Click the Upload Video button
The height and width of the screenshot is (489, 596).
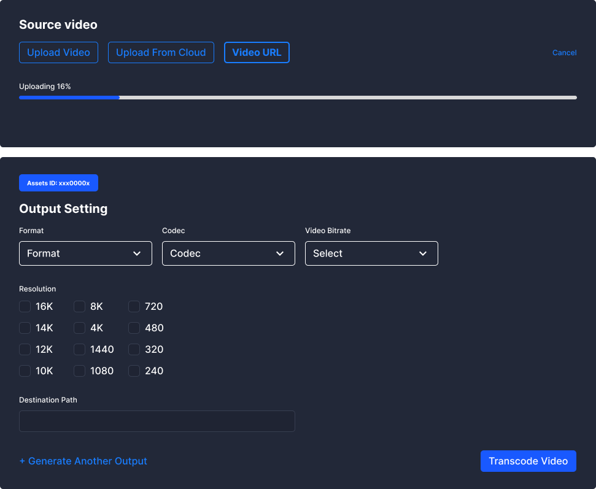pyautogui.click(x=58, y=53)
